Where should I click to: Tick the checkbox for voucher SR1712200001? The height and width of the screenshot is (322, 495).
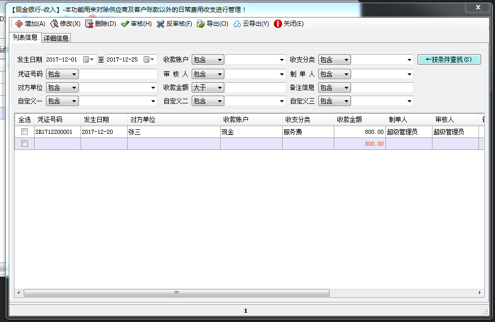point(24,132)
